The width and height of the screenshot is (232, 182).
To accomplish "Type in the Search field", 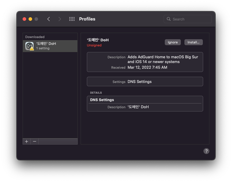I will (190, 19).
